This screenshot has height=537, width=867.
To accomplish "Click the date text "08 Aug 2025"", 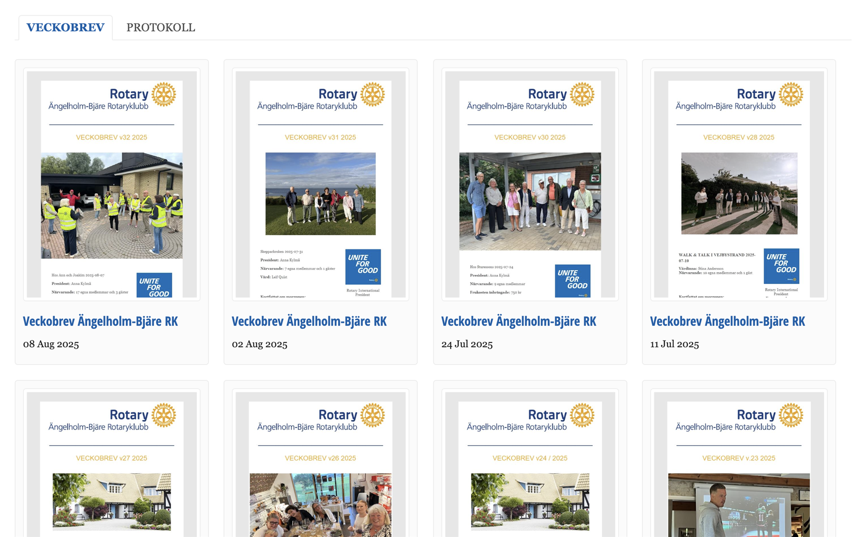I will pyautogui.click(x=51, y=344).
